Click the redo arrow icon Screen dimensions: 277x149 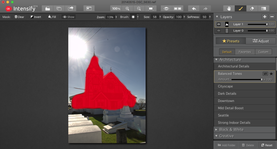(205, 8)
